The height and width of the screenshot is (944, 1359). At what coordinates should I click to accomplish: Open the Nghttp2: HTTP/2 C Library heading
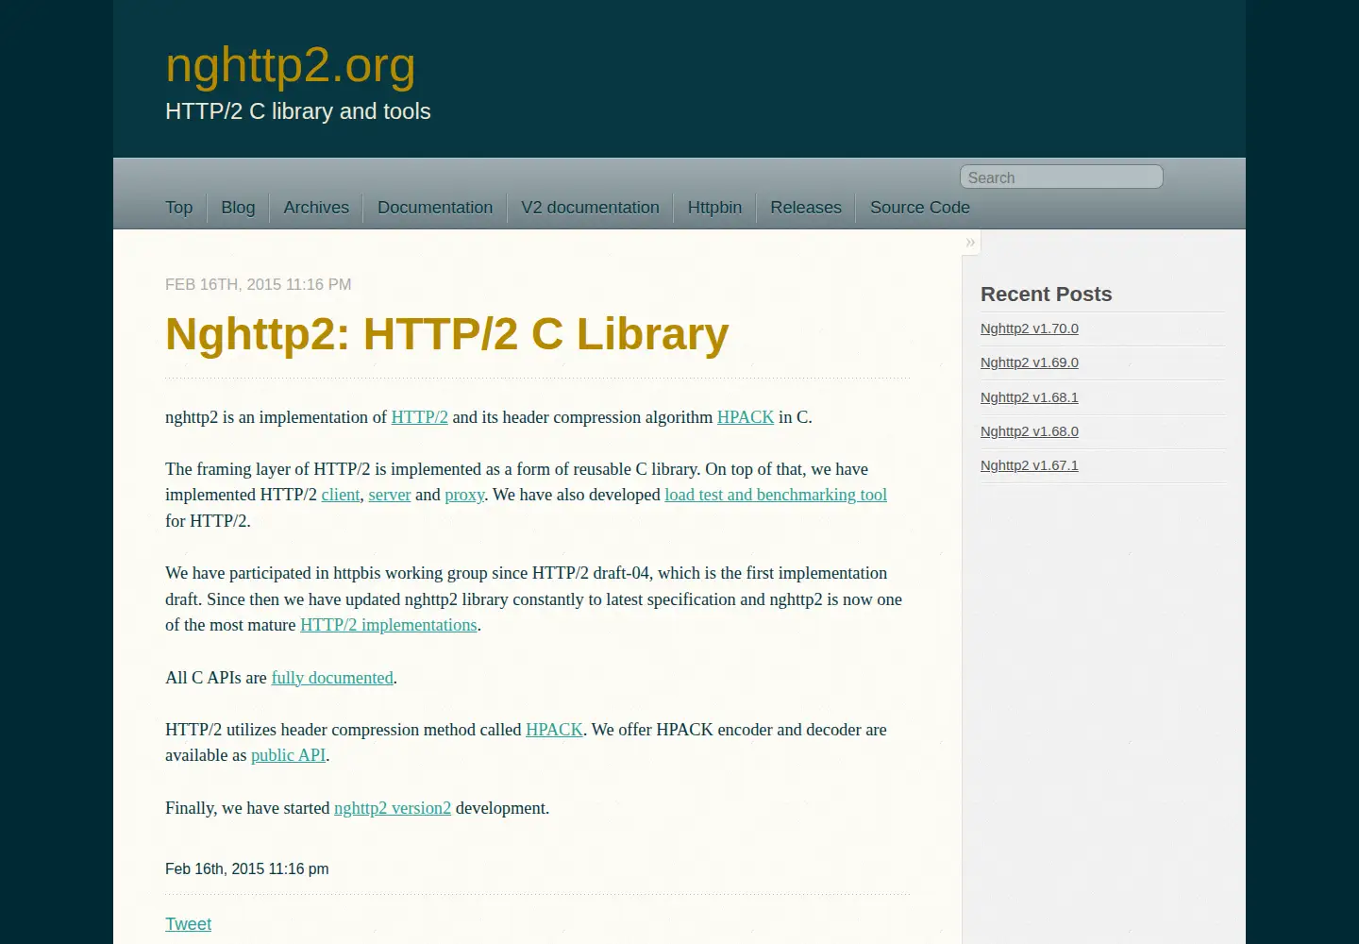(x=447, y=333)
